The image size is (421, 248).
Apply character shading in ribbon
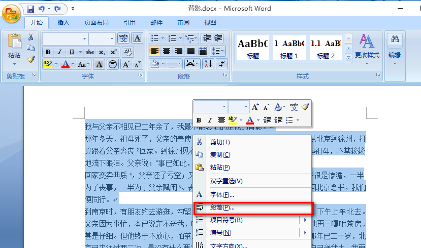(99, 64)
